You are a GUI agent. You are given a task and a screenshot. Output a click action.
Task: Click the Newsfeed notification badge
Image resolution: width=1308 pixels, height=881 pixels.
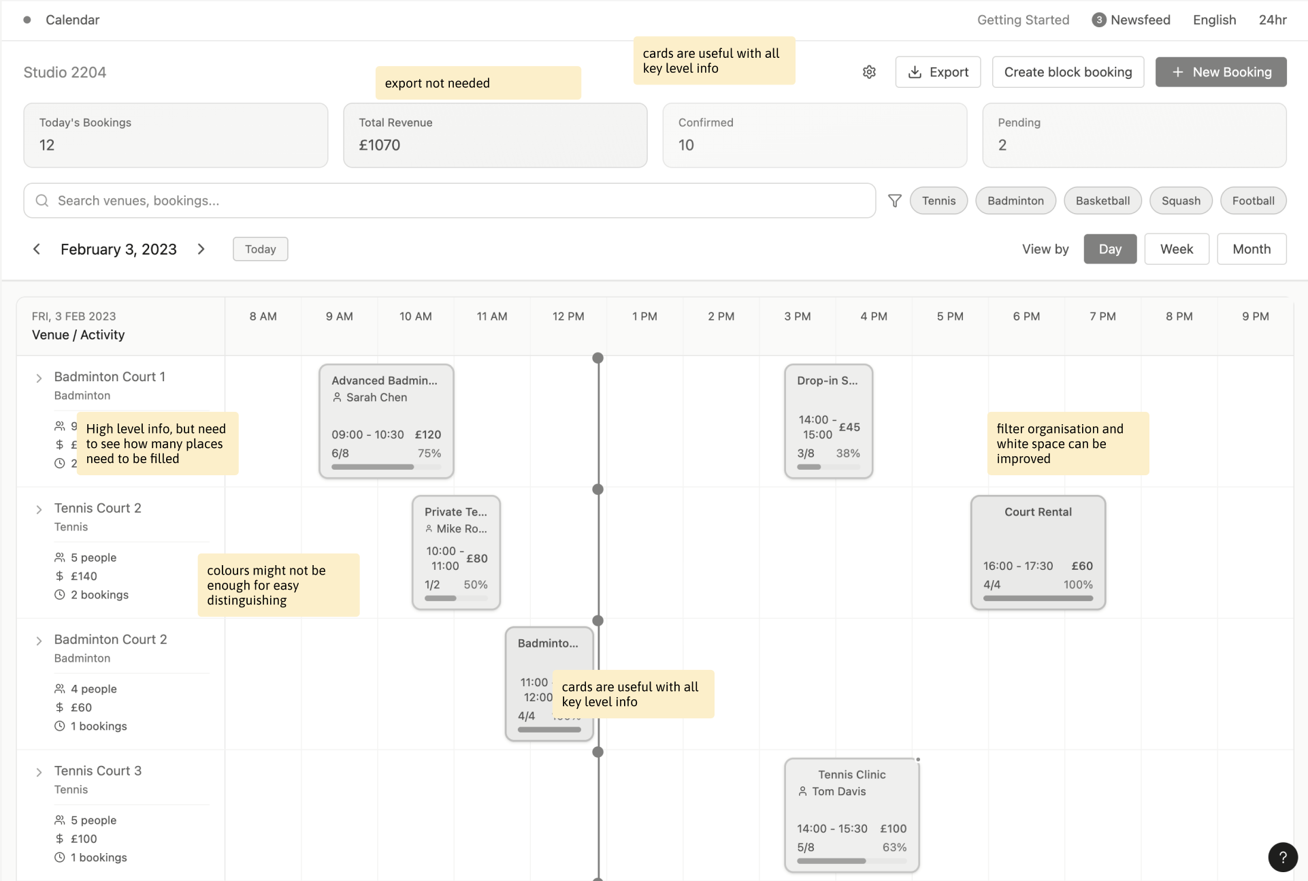(1098, 20)
